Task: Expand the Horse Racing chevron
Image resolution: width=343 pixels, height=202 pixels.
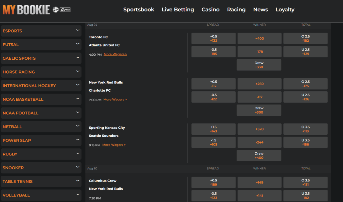Action: coord(77,71)
